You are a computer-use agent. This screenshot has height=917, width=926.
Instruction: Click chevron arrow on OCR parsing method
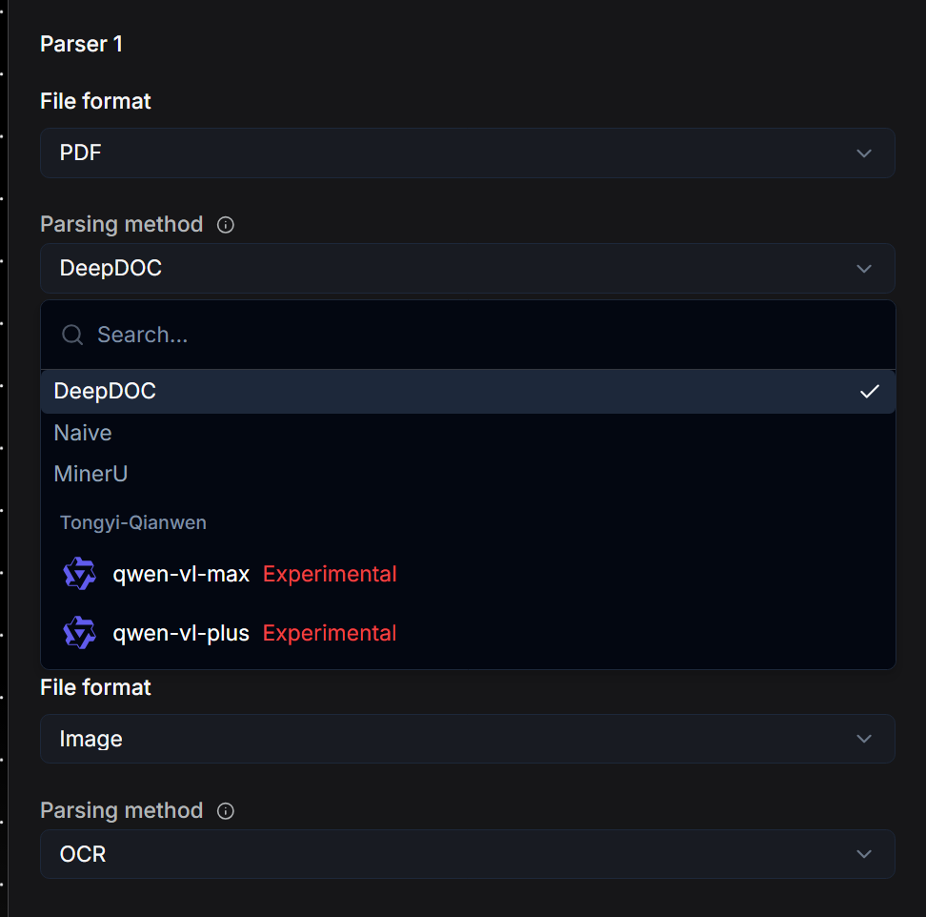(x=864, y=854)
